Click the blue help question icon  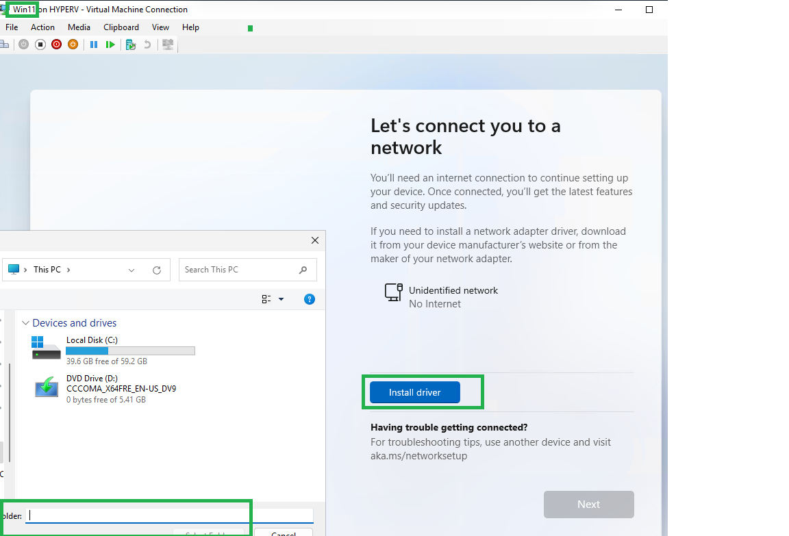click(x=310, y=299)
